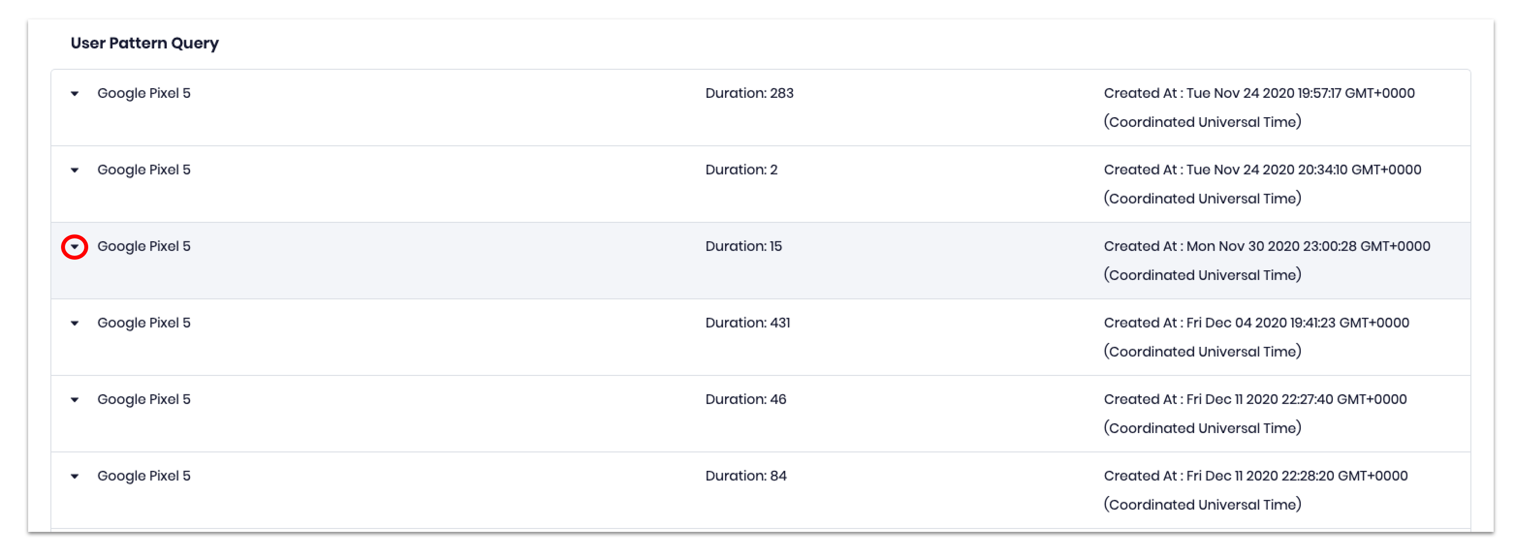The image size is (1515, 559).
Task: Select Google Pixel 5 label created Nov 24 19:57:17
Action: [144, 93]
